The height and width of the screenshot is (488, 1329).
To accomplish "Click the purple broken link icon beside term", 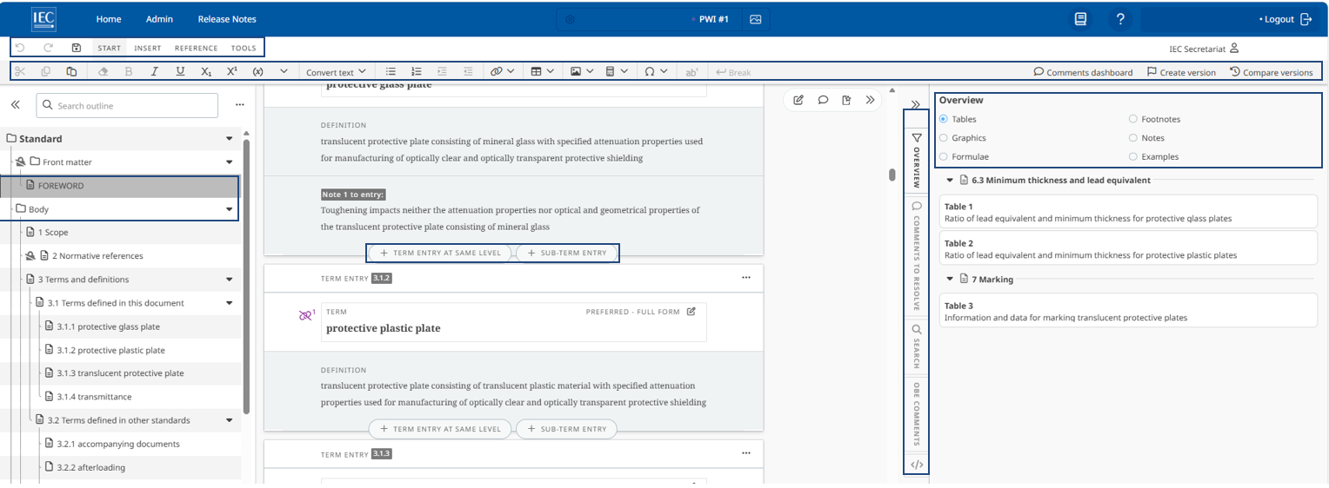I will pyautogui.click(x=305, y=316).
